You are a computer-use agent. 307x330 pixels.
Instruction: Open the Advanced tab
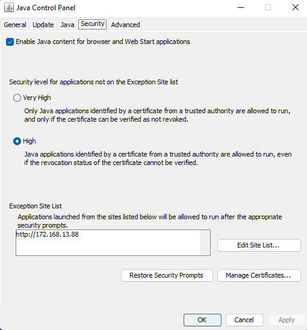tap(125, 25)
